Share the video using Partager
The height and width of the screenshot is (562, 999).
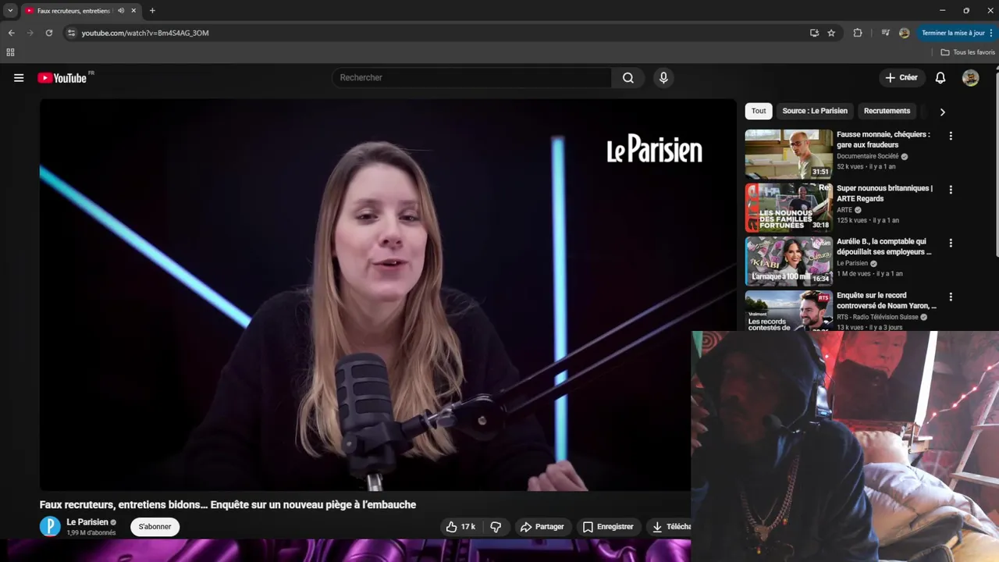coord(542,527)
